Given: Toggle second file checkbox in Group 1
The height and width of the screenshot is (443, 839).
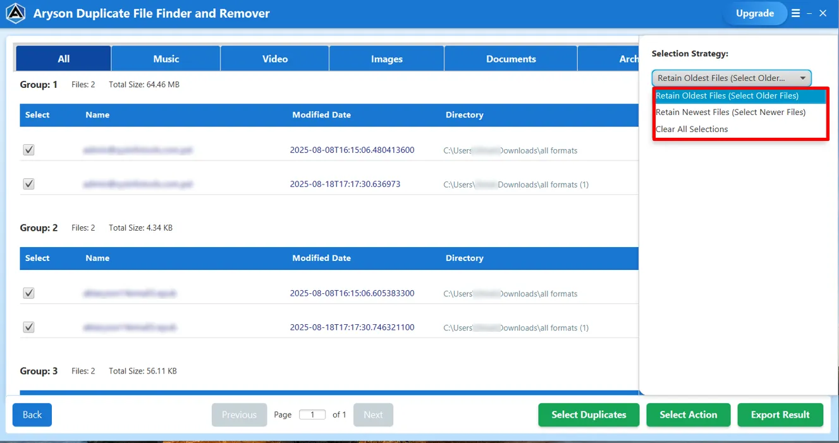Looking at the screenshot, I should tap(28, 184).
